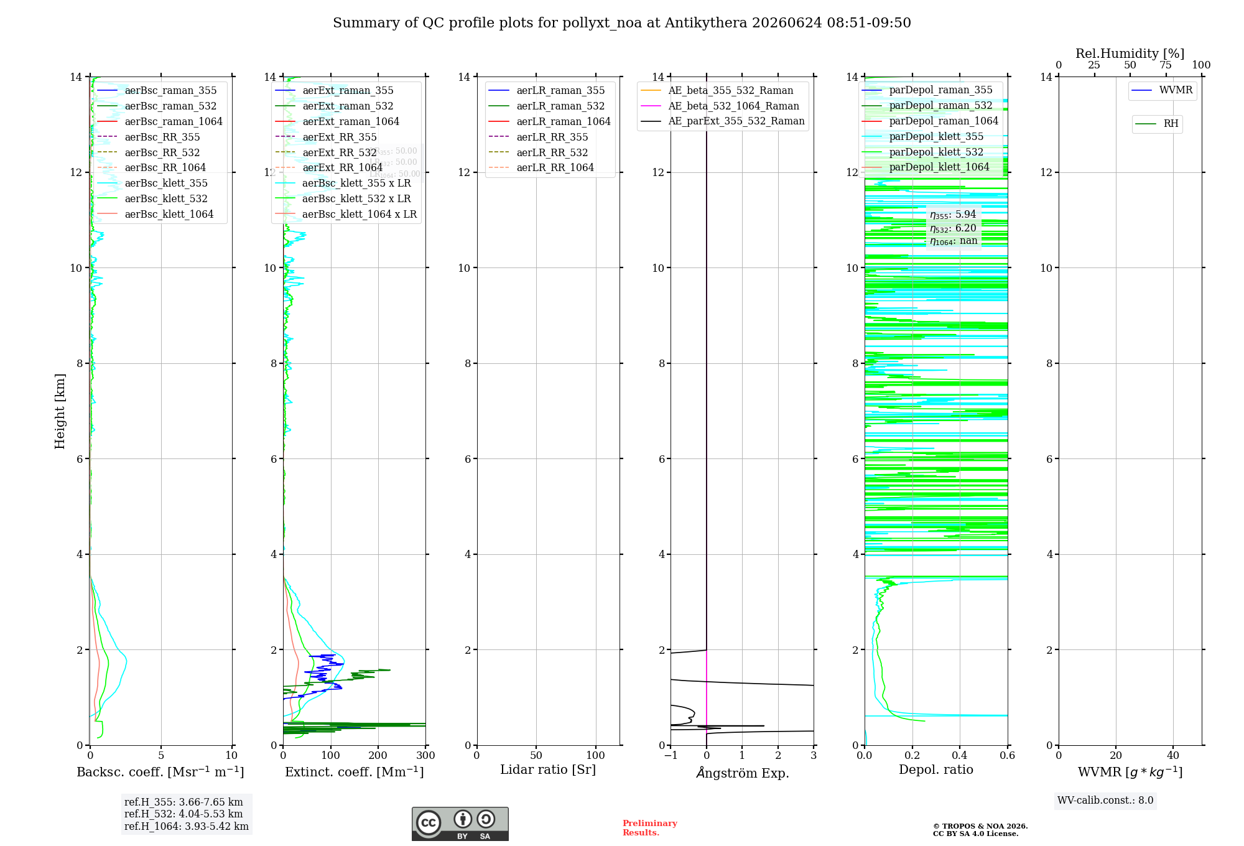Screen dimensions: 1244x846
Task: Select aerBsc_klett_1064 in backscatter legend
Action: click(155, 215)
